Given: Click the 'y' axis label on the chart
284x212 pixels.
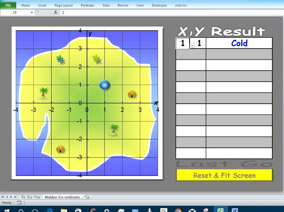Looking at the screenshot, I should [90, 34].
